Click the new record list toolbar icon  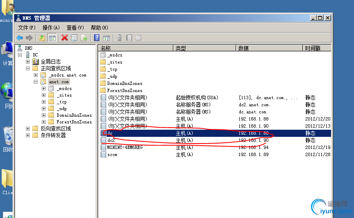[x=129, y=38]
